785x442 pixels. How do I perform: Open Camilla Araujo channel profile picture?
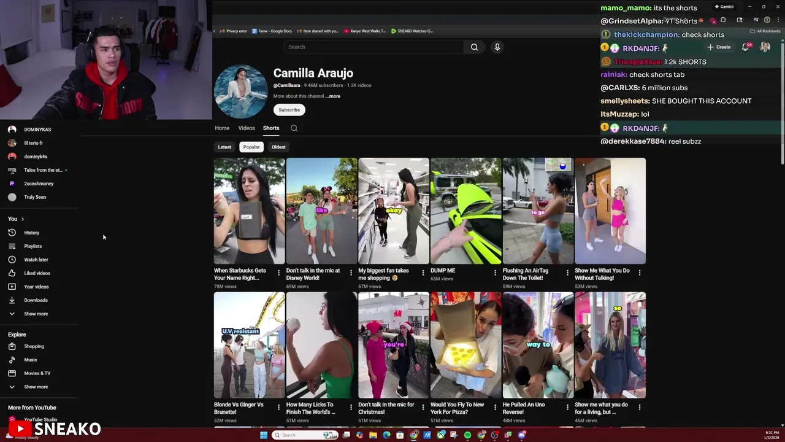tap(240, 91)
